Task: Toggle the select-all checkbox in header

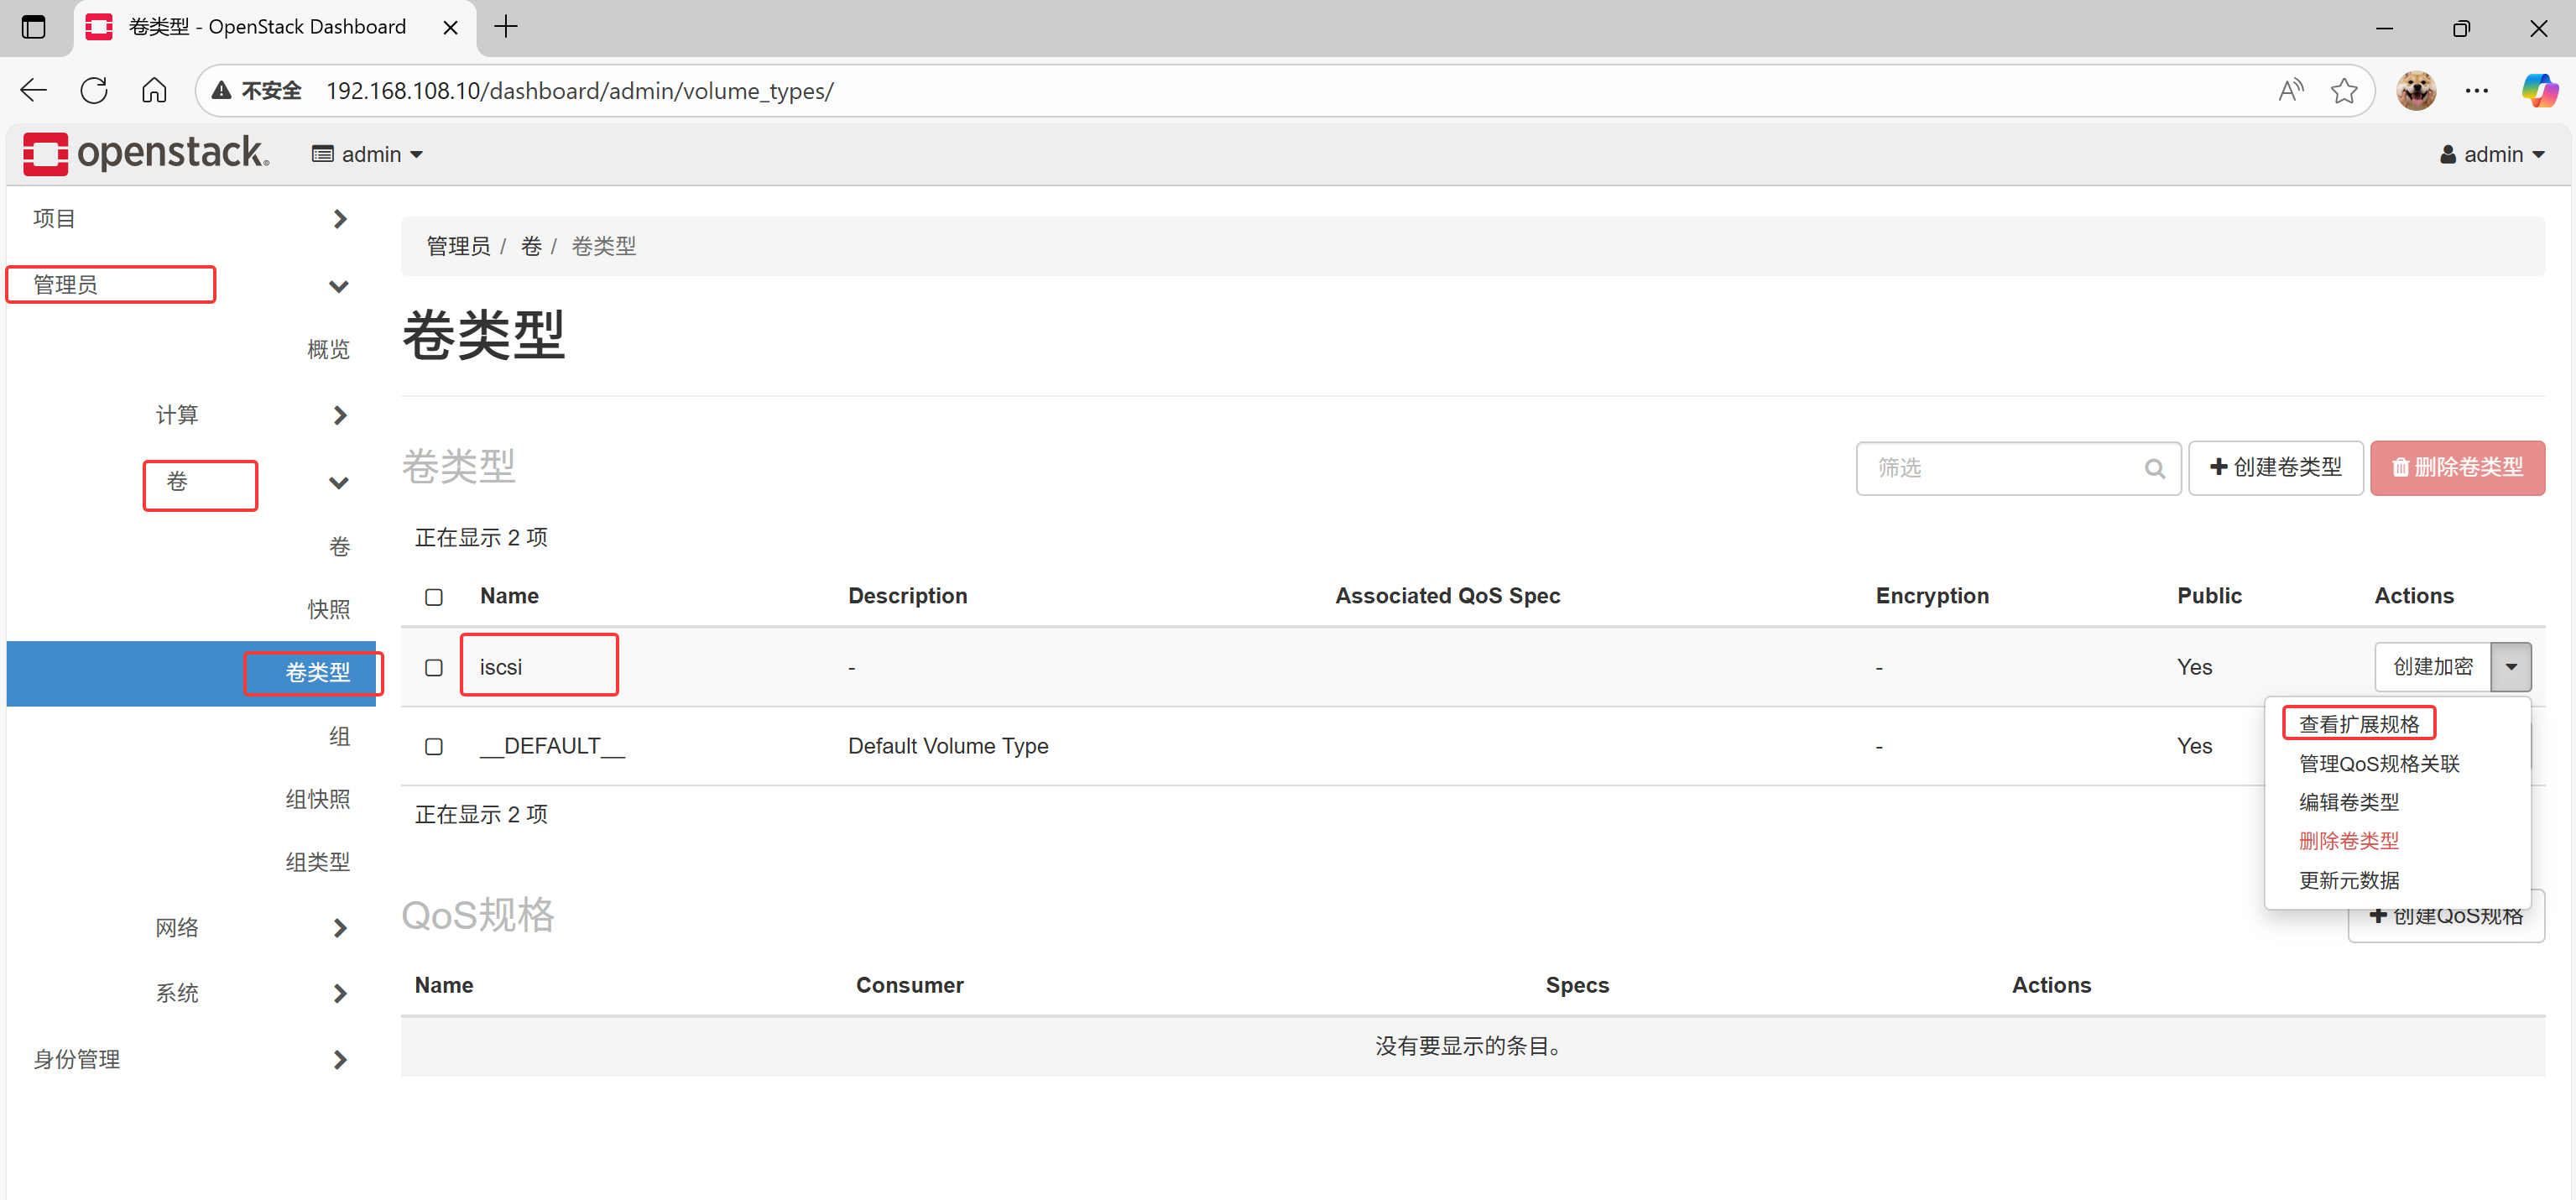Action: (x=434, y=597)
